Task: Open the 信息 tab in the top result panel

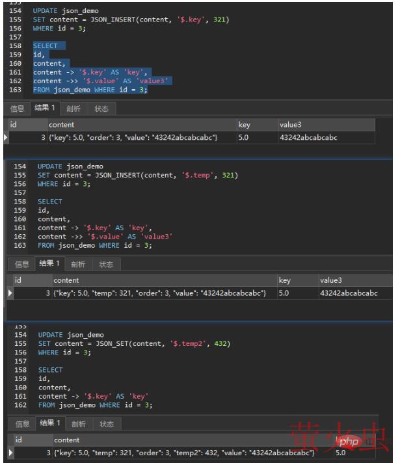Action: pos(17,109)
